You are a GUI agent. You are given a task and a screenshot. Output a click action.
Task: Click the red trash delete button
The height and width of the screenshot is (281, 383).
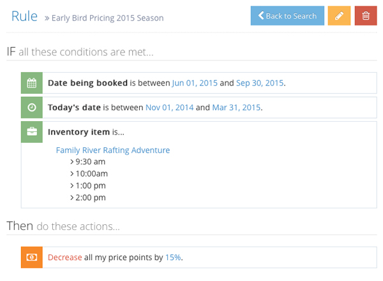[x=366, y=16]
